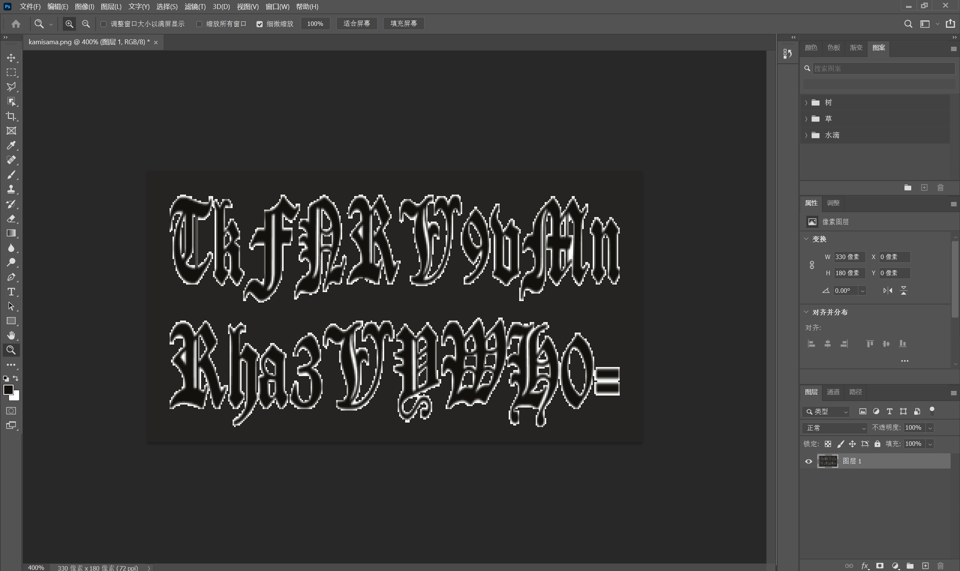Screen dimensions: 960x571
Task: Click the 适合屏幕 button
Action: click(x=356, y=24)
